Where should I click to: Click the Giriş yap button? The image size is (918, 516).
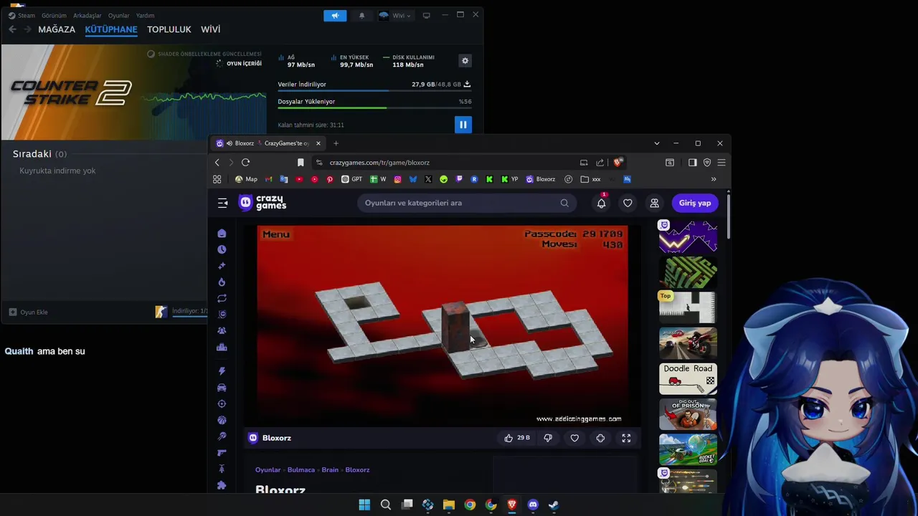pos(695,203)
